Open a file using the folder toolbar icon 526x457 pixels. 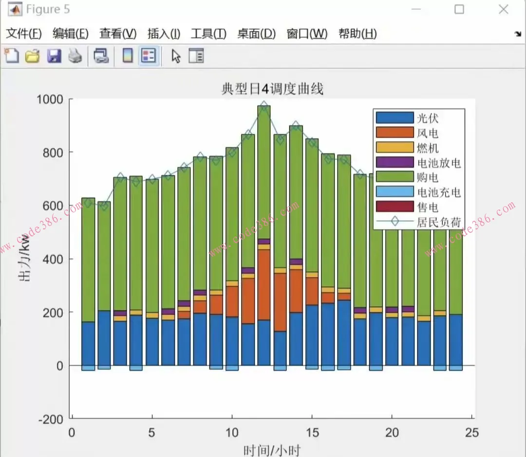click(x=32, y=55)
